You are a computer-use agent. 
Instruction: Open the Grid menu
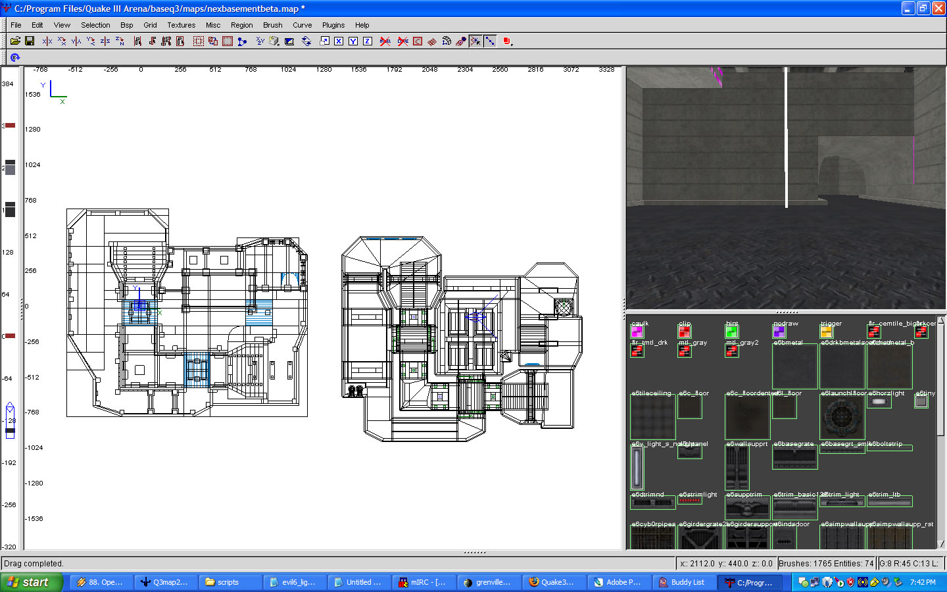pos(150,25)
